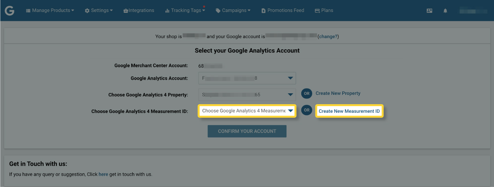The image size is (494, 187).
Task: Click the "Select your Google Analytics Account" heading
Action: pos(247,51)
